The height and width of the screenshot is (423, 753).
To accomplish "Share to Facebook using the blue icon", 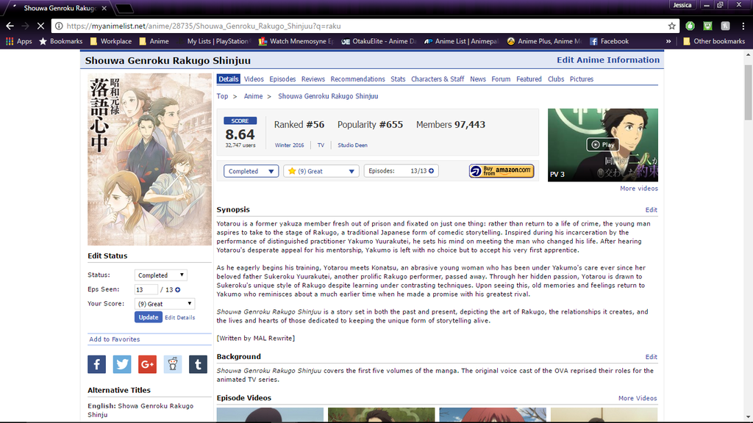I will click(96, 364).
